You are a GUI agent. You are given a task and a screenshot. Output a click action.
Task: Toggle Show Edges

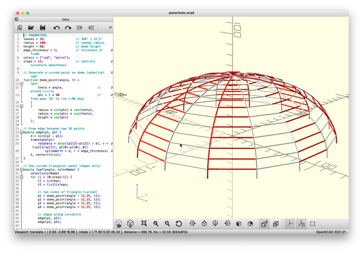[313, 224]
